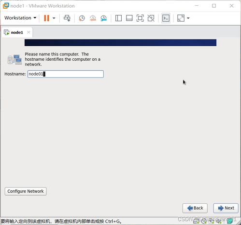
Task: Toggle Unity mode icon
Action: point(151,18)
